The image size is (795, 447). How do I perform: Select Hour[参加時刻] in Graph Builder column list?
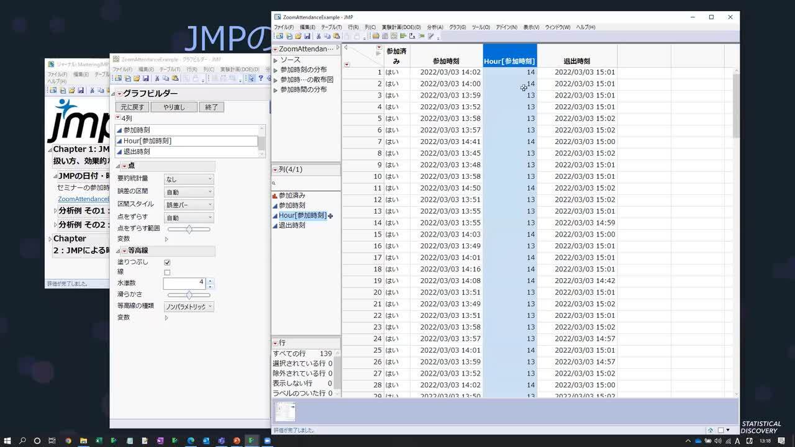coord(186,141)
